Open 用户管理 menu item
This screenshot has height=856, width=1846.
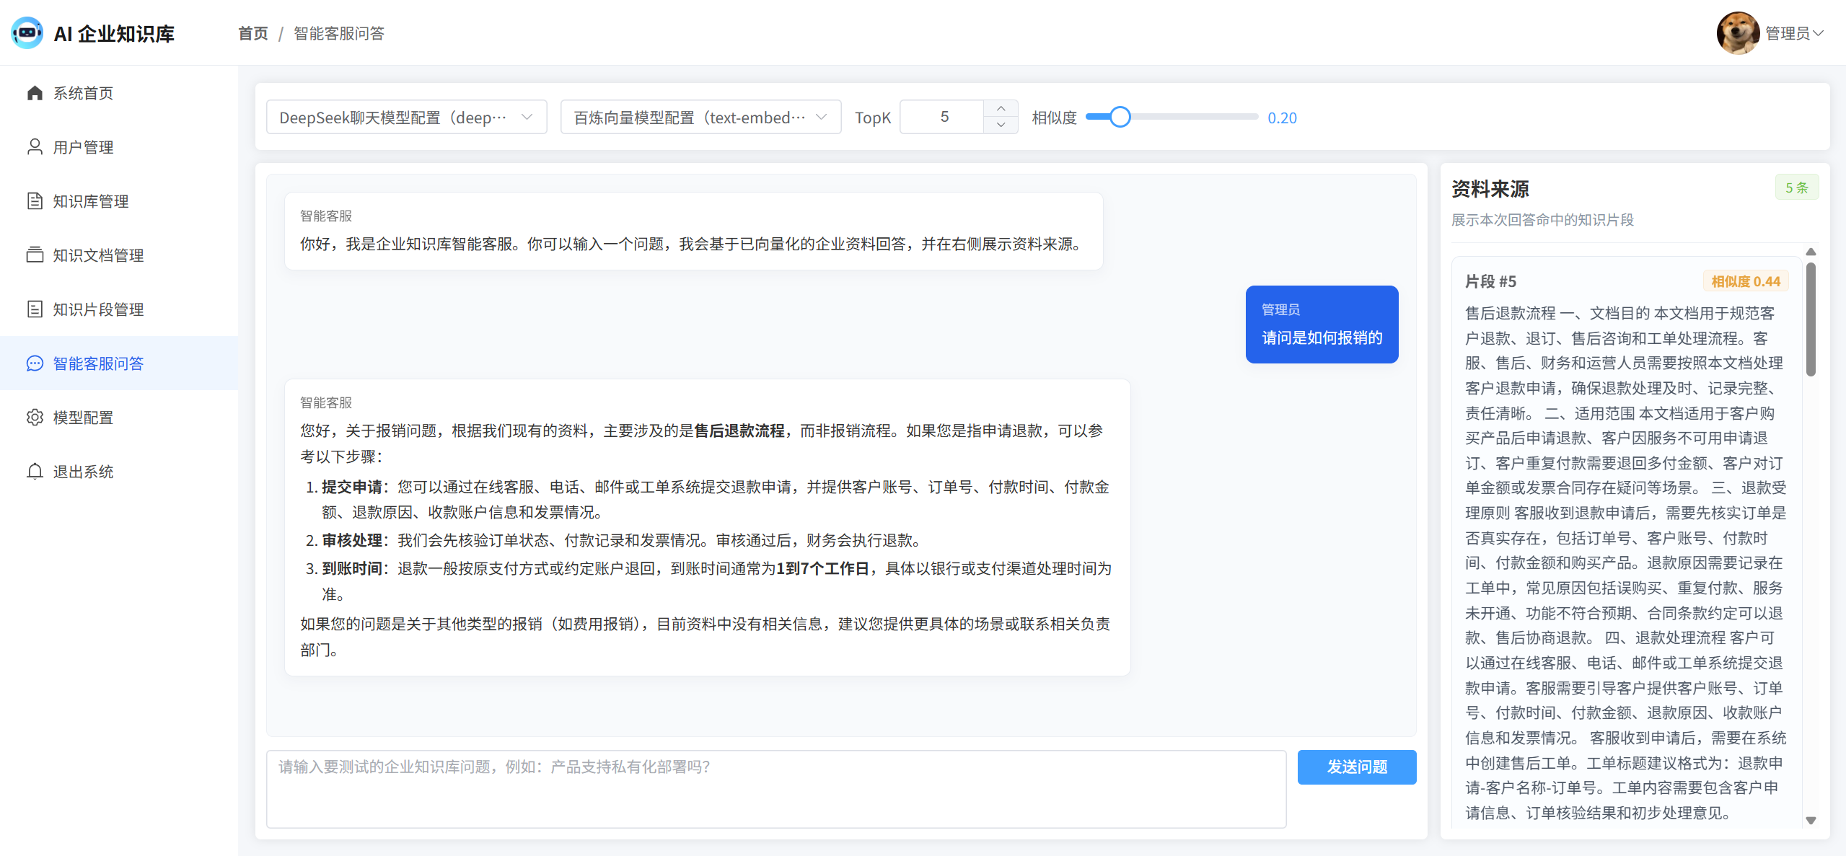tap(119, 147)
